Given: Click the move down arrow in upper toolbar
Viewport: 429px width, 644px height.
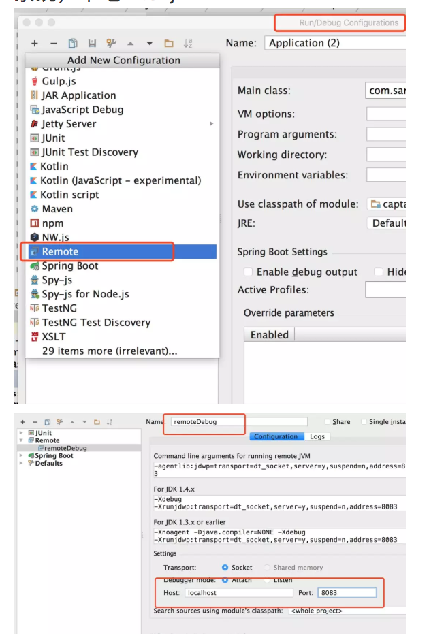Looking at the screenshot, I should point(150,43).
